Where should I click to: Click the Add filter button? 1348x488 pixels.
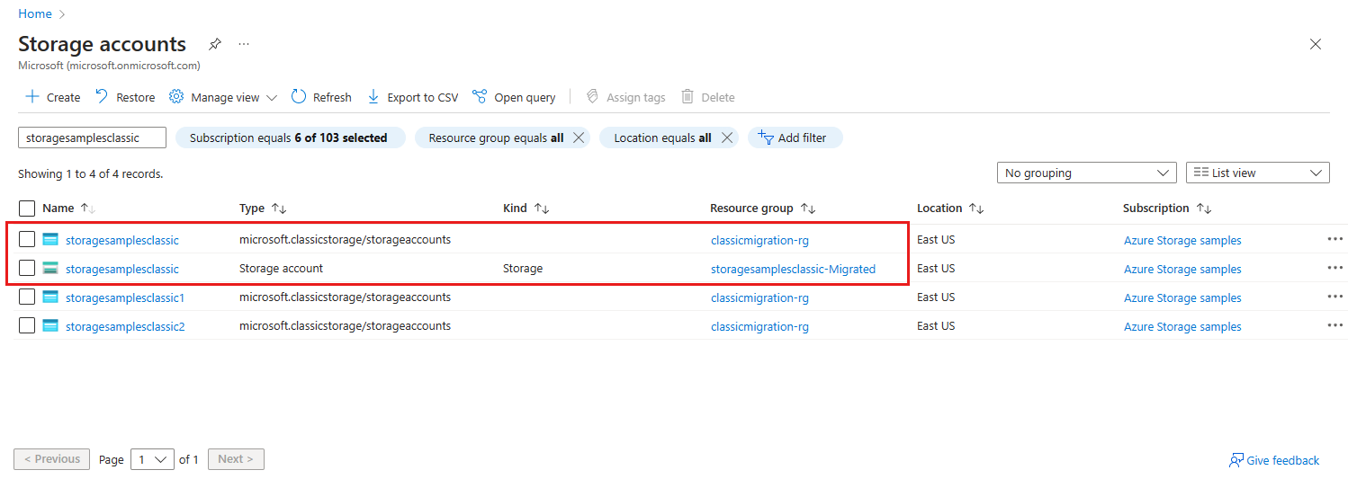[x=795, y=138]
